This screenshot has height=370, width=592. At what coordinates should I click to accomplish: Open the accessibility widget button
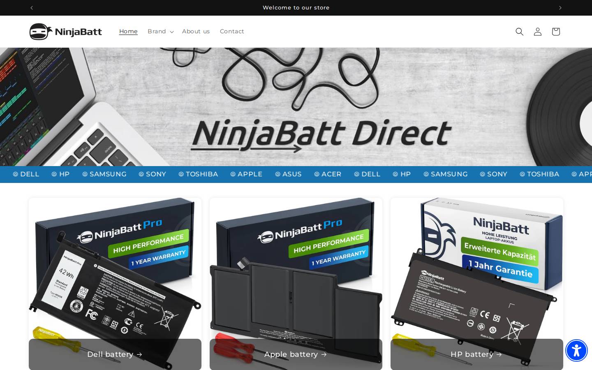(576, 350)
